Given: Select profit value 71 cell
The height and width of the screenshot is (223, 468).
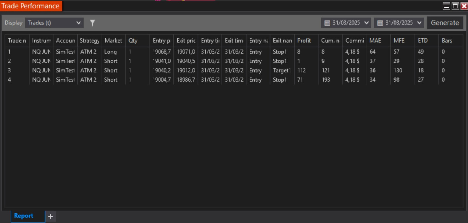Looking at the screenshot, I should pyautogui.click(x=306, y=80).
